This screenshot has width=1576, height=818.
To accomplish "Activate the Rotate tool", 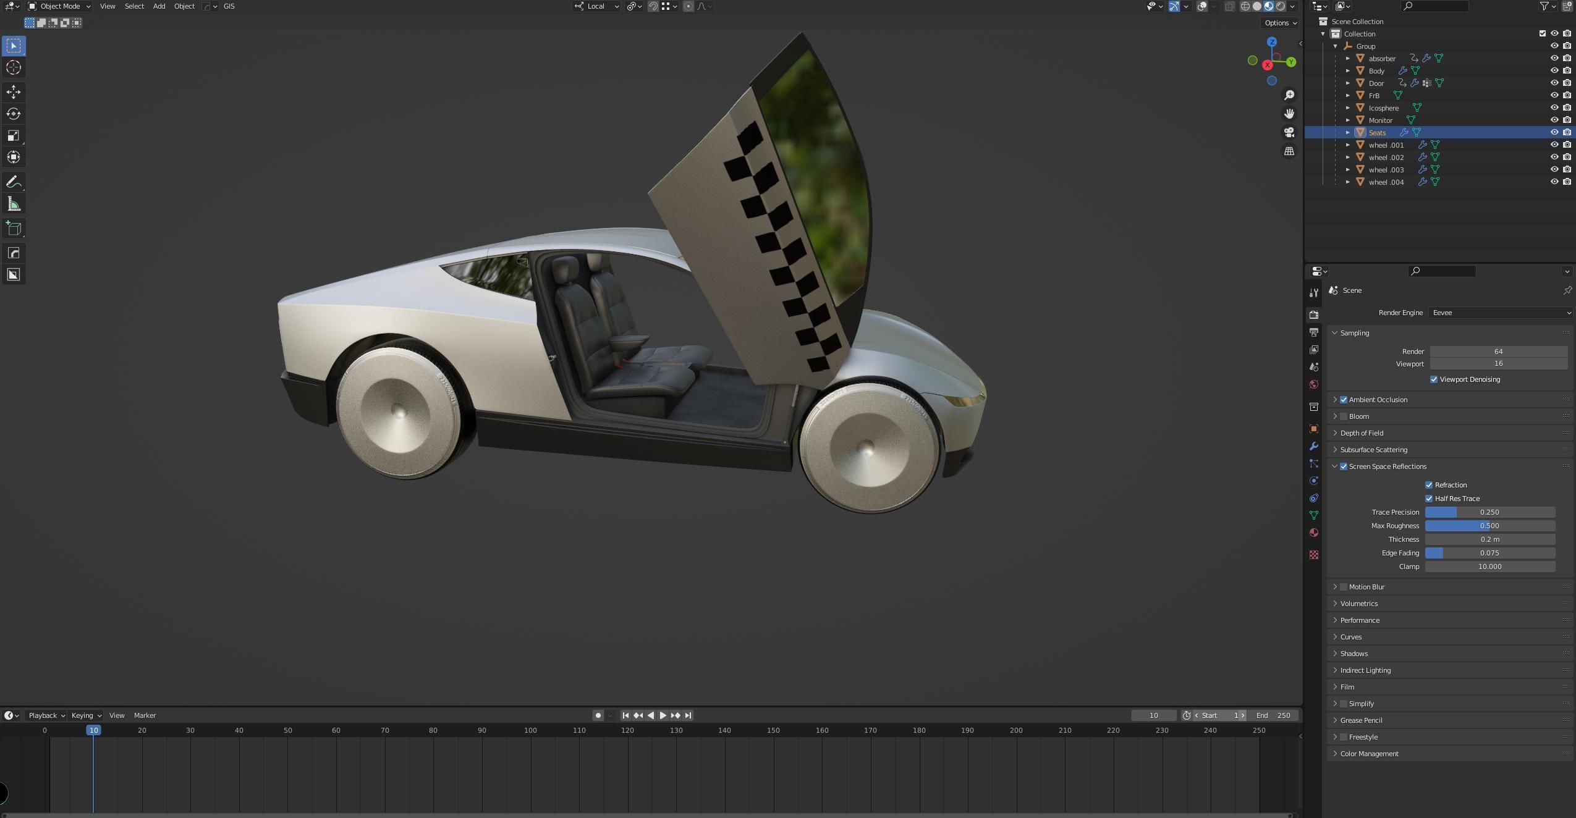I will [14, 114].
